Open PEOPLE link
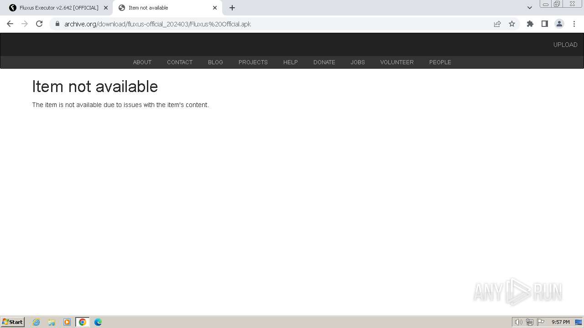This screenshot has height=328, width=584. point(440,62)
